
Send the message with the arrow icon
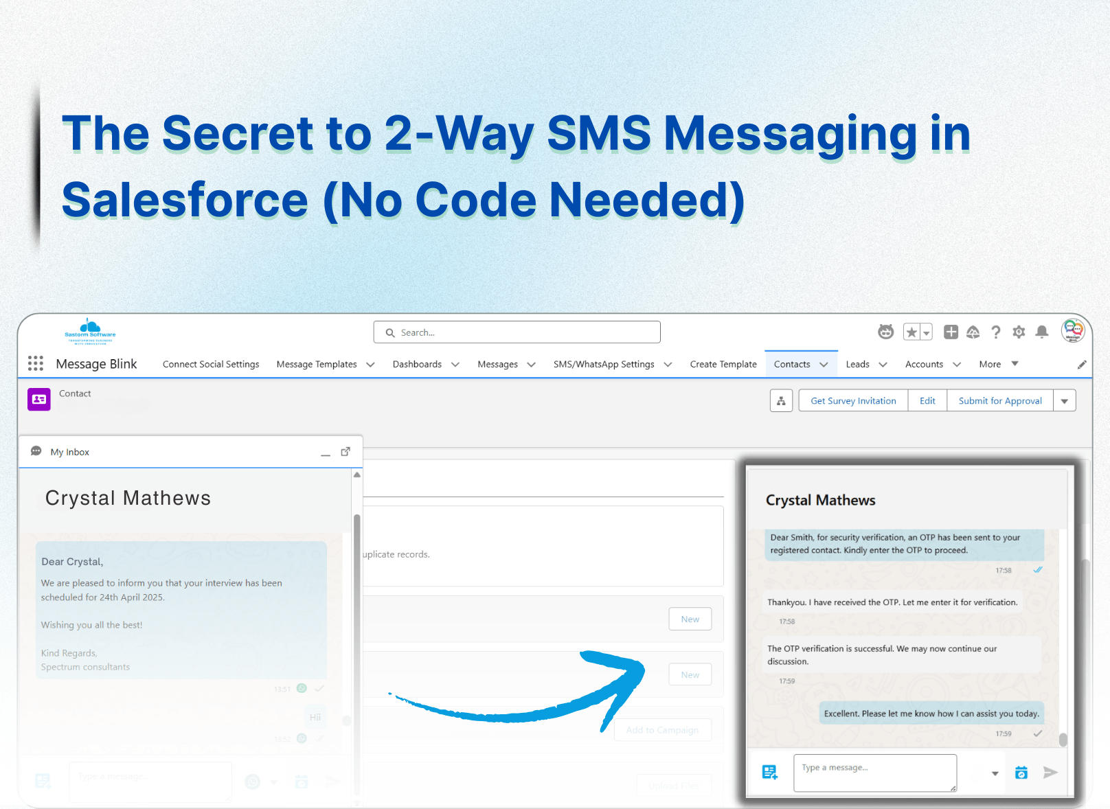1050,773
